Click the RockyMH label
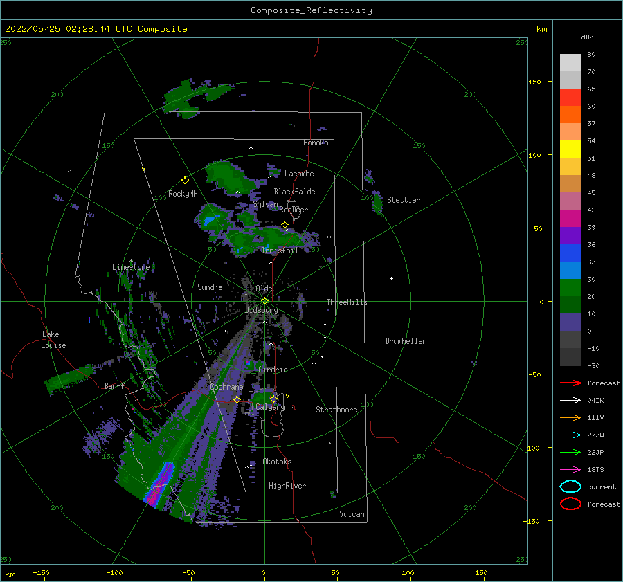 tap(183, 194)
